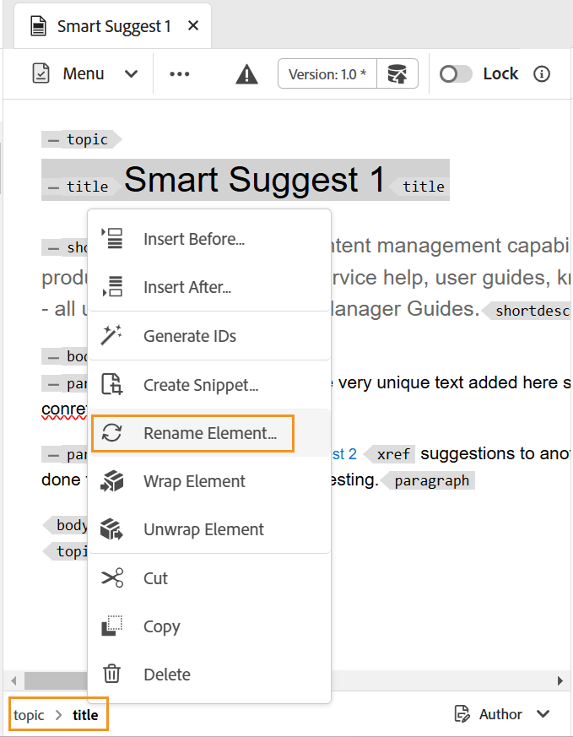573x737 pixels.
Task: Collapse the topic element tag
Action: pos(53,140)
